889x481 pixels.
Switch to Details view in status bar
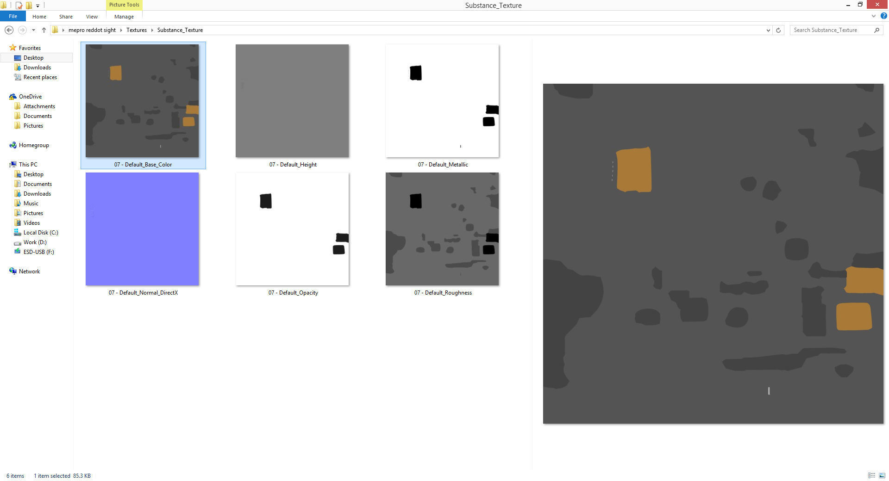tap(871, 475)
